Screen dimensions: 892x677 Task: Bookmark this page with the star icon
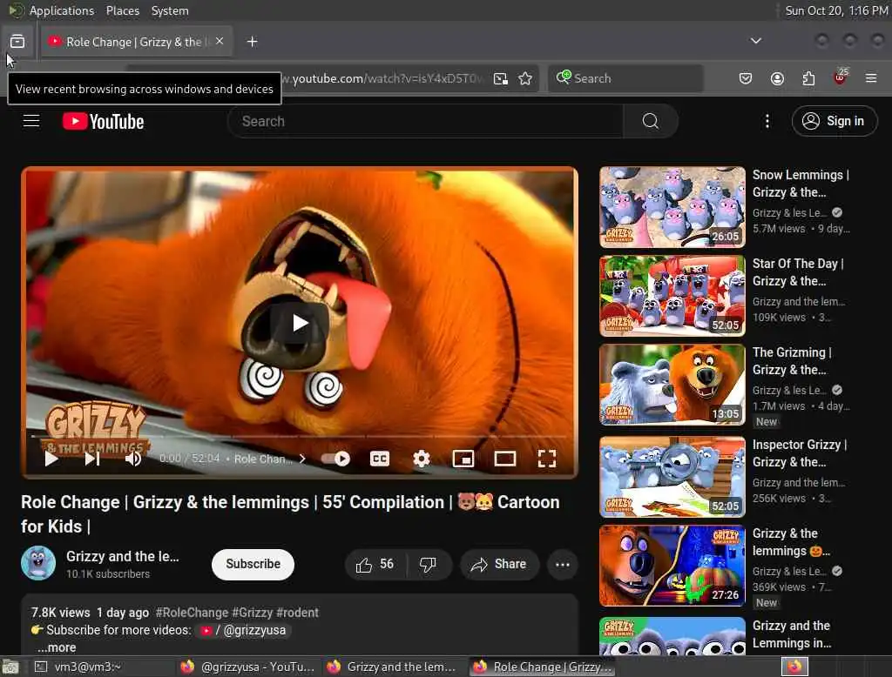[x=525, y=78]
